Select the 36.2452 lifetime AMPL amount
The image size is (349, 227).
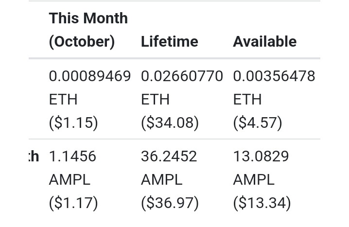tap(169, 156)
